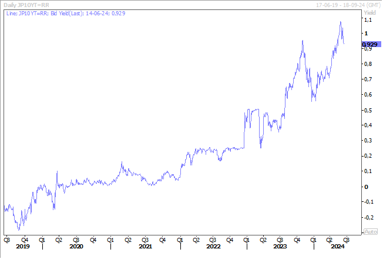Click the Yield axis title label
This screenshot has height=259, width=383.
(369, 12)
